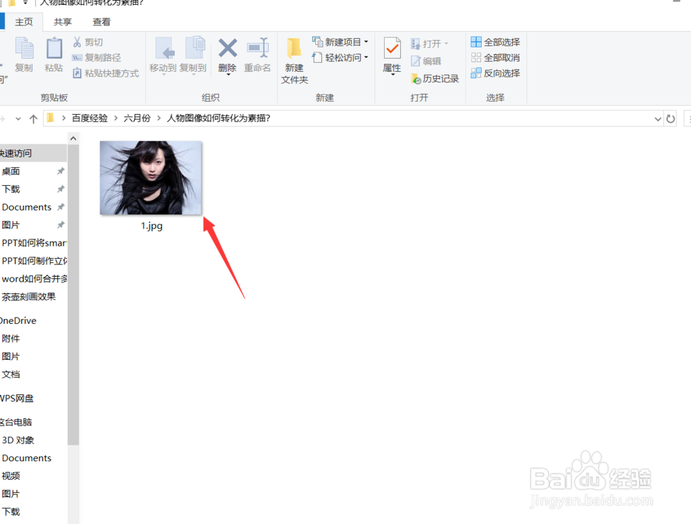This screenshot has height=524, width=691.
Task: Select 全部选择 to select all items
Action: (x=495, y=41)
